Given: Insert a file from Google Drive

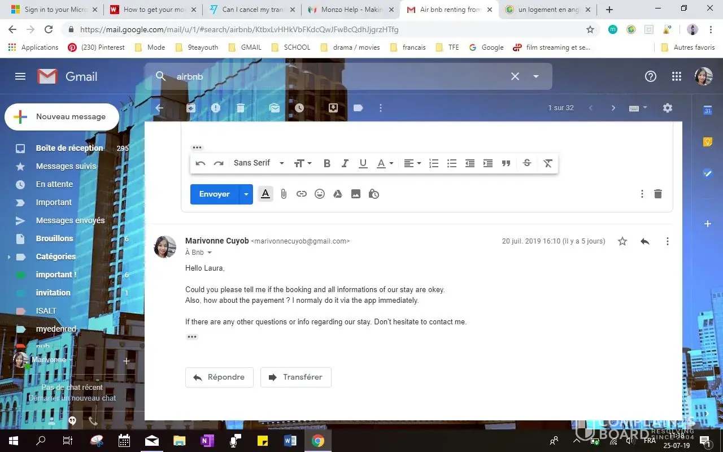Looking at the screenshot, I should (338, 194).
